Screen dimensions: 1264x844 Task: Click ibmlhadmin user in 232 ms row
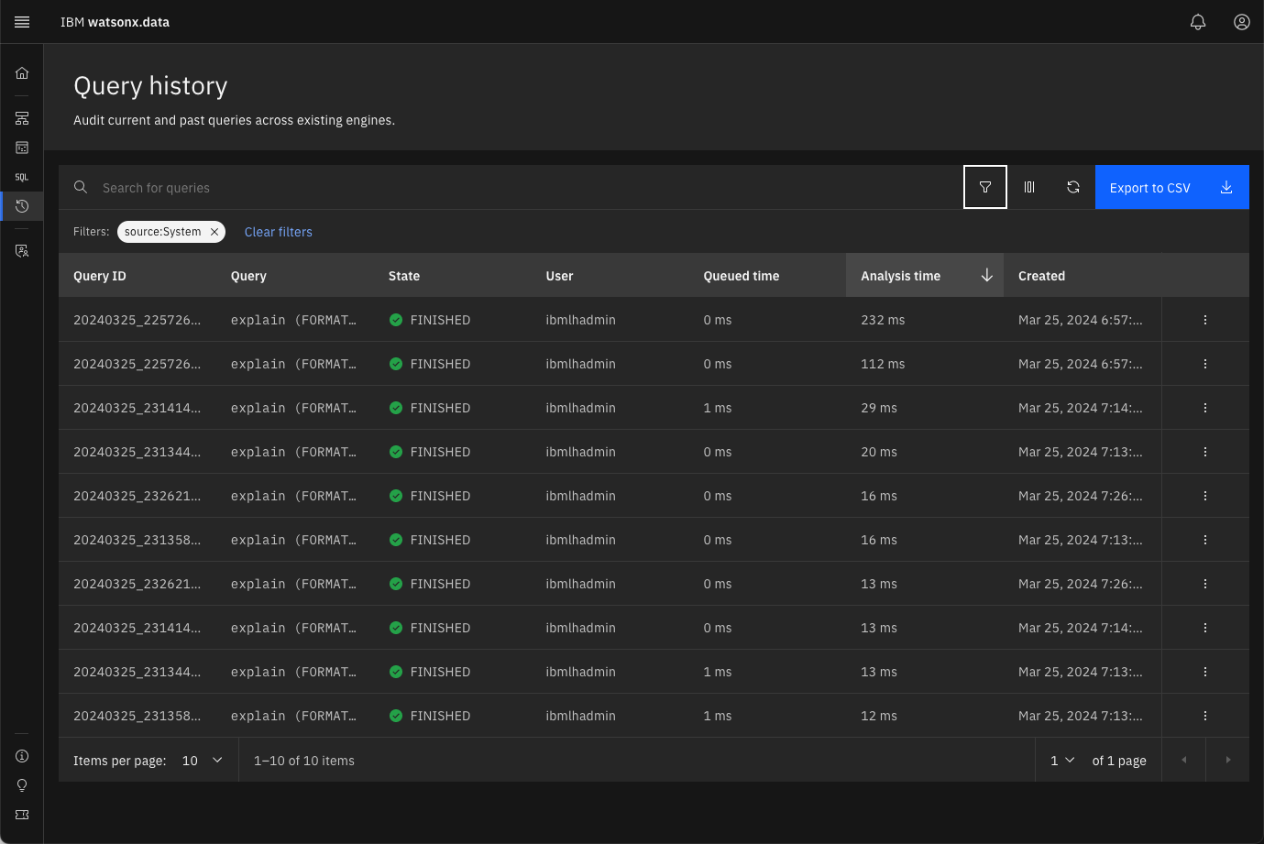pos(580,320)
